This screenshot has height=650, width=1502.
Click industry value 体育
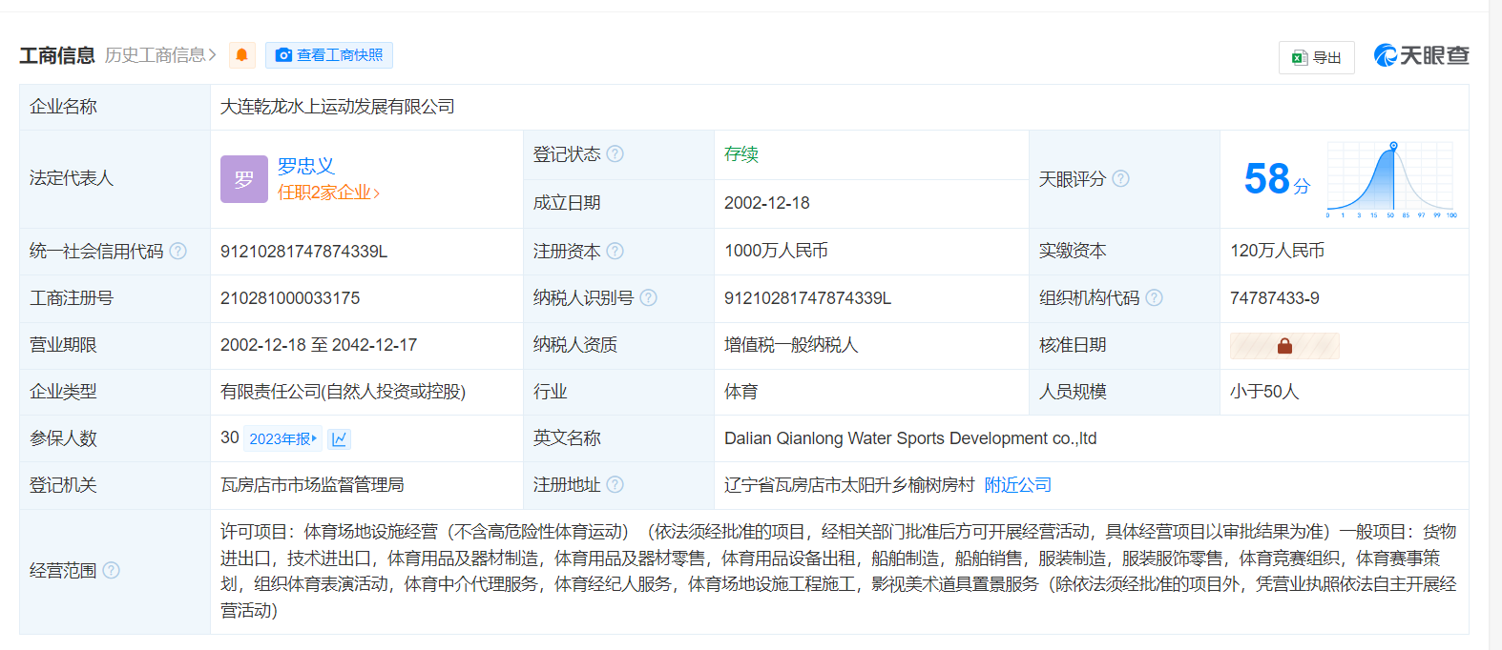click(x=741, y=392)
